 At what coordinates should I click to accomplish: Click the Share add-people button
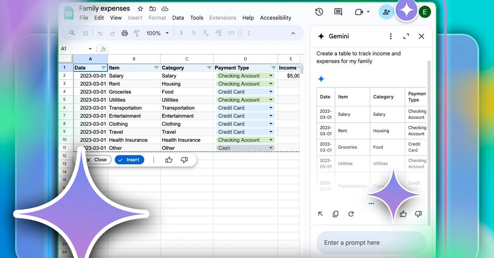click(386, 12)
